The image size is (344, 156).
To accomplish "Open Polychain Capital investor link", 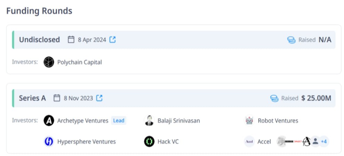I will [79, 62].
